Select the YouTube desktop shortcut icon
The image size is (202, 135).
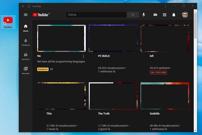pos(8,22)
